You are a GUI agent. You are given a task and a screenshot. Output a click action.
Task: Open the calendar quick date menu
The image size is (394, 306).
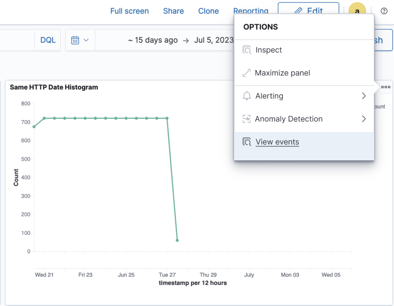pos(80,40)
